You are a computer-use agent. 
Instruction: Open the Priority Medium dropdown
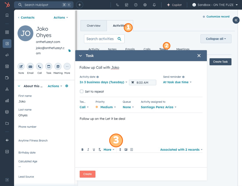pos(106,107)
